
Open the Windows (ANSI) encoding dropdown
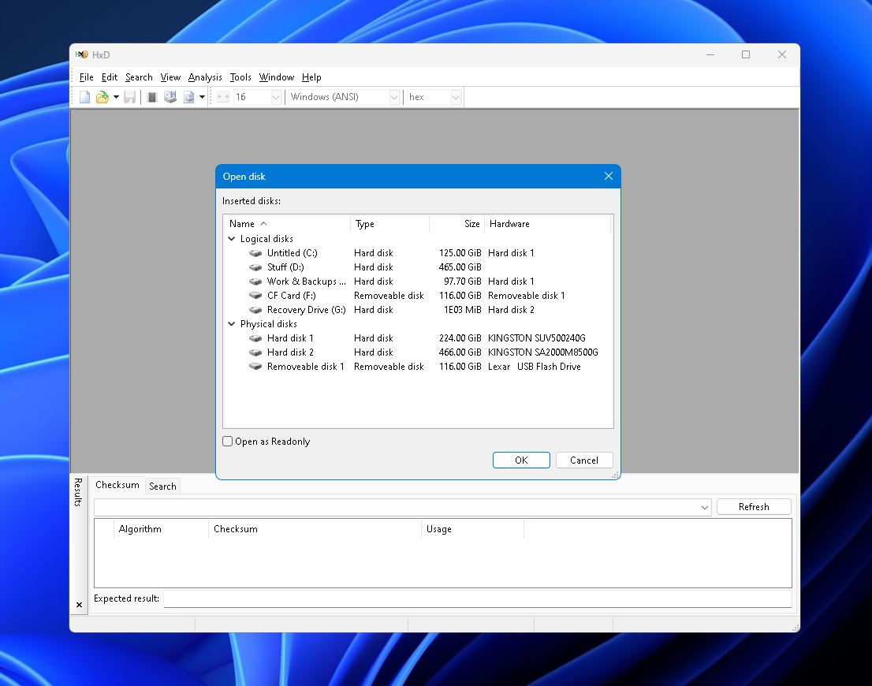tap(393, 96)
